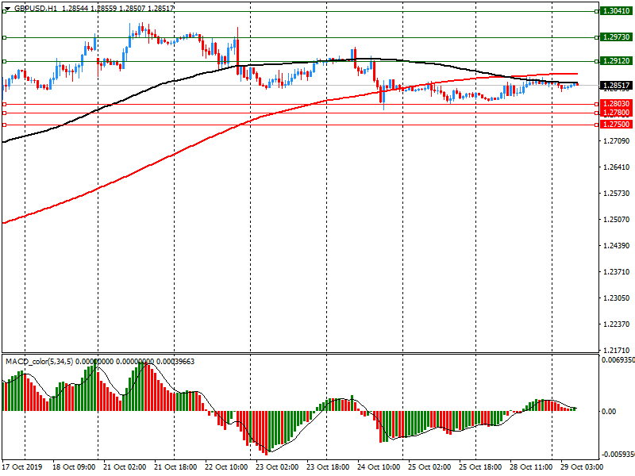Click the triangle arrow beside GBPUSD,H1
The width and height of the screenshot is (635, 476).
coord(7,7)
